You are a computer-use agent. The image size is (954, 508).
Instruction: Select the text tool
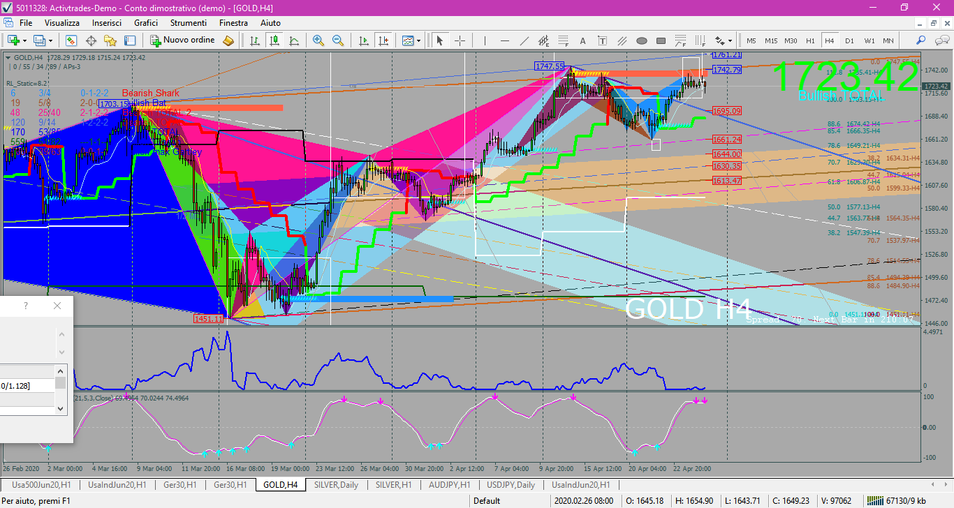pyautogui.click(x=582, y=40)
